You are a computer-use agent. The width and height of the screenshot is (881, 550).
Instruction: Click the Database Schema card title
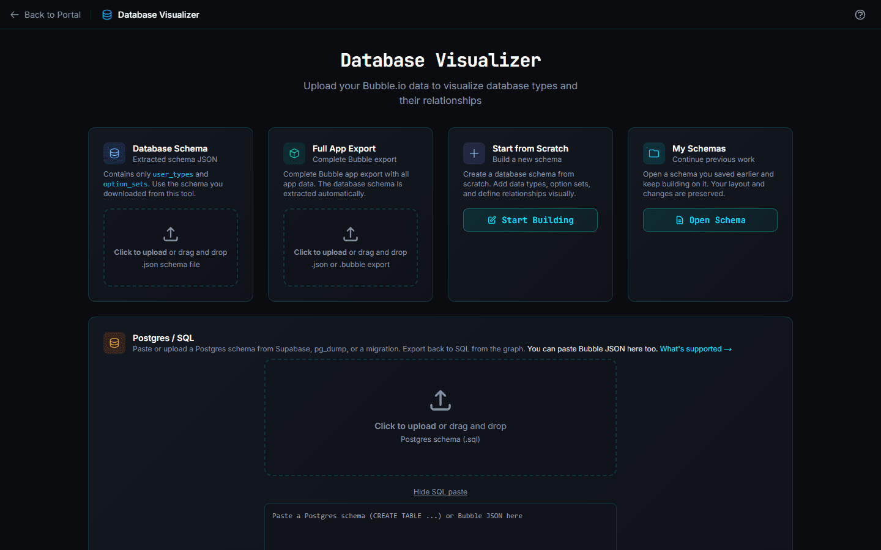click(170, 148)
